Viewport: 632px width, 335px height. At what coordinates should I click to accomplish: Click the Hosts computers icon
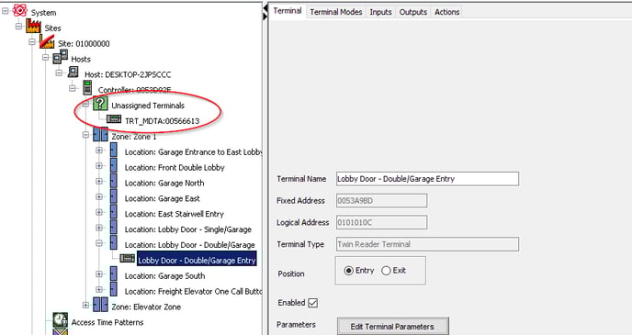(61, 57)
